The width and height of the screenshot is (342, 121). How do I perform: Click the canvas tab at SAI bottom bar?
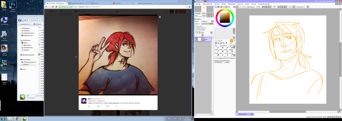pos(245,114)
